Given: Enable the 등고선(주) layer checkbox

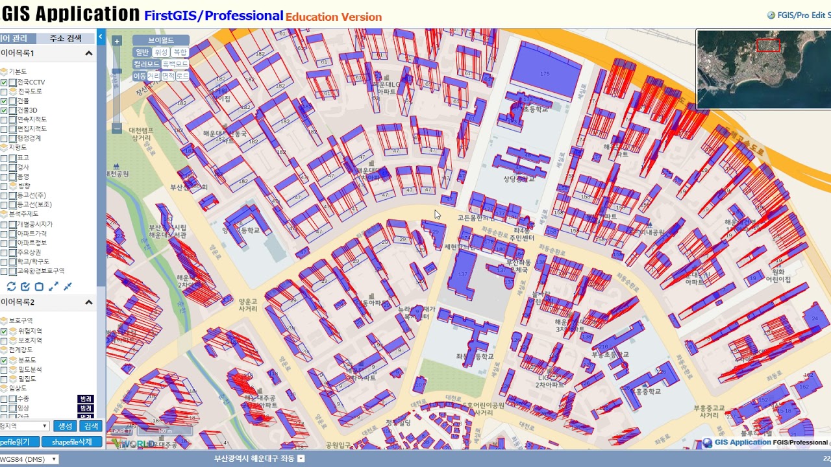Looking at the screenshot, I should point(4,195).
